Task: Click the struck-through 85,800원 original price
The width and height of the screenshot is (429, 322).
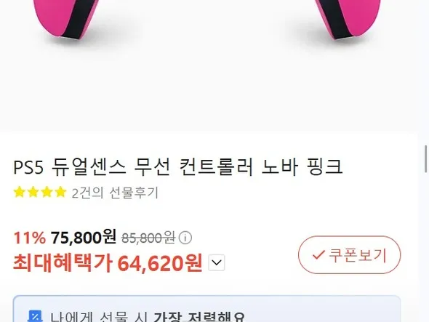Action: tap(148, 238)
